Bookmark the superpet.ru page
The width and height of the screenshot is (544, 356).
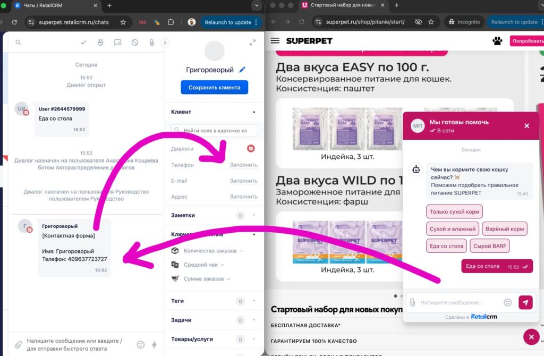click(x=431, y=22)
